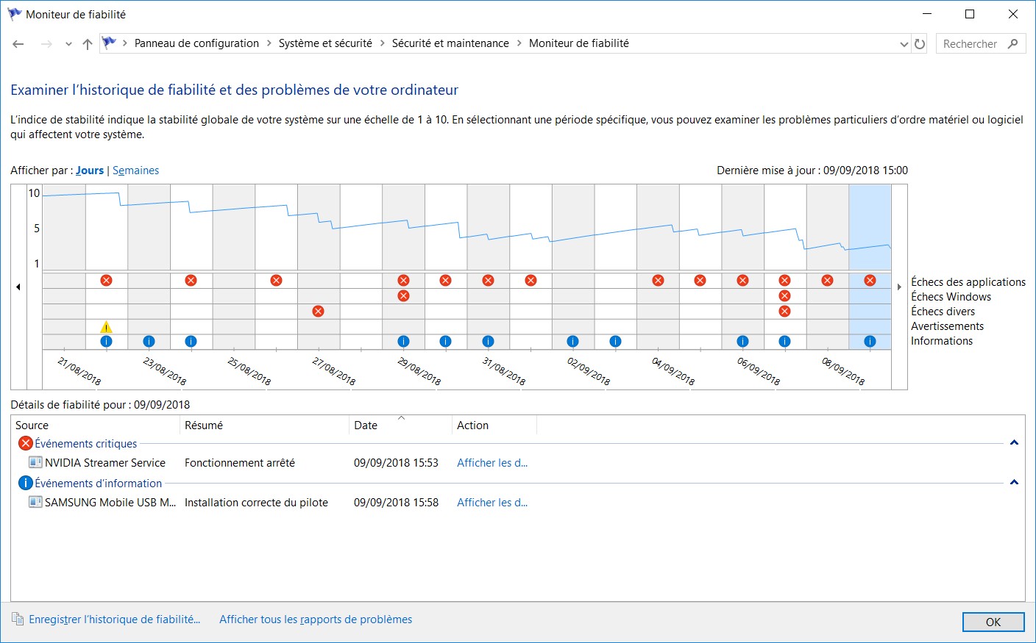Sort details by the Source column

[96, 425]
